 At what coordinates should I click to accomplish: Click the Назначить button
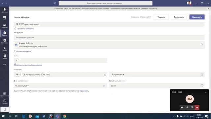coord(197,17)
